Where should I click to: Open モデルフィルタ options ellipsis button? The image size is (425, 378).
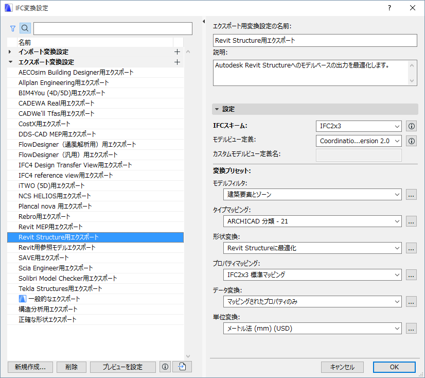pyautogui.click(x=411, y=195)
